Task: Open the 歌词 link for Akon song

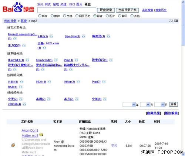Action: click(114, 145)
